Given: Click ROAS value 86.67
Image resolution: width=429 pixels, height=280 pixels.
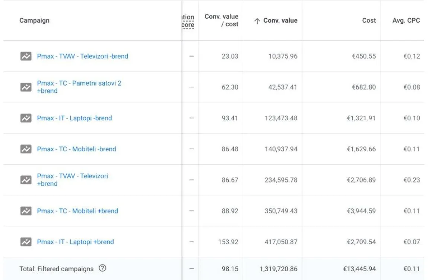Looking at the screenshot, I should [230, 180].
